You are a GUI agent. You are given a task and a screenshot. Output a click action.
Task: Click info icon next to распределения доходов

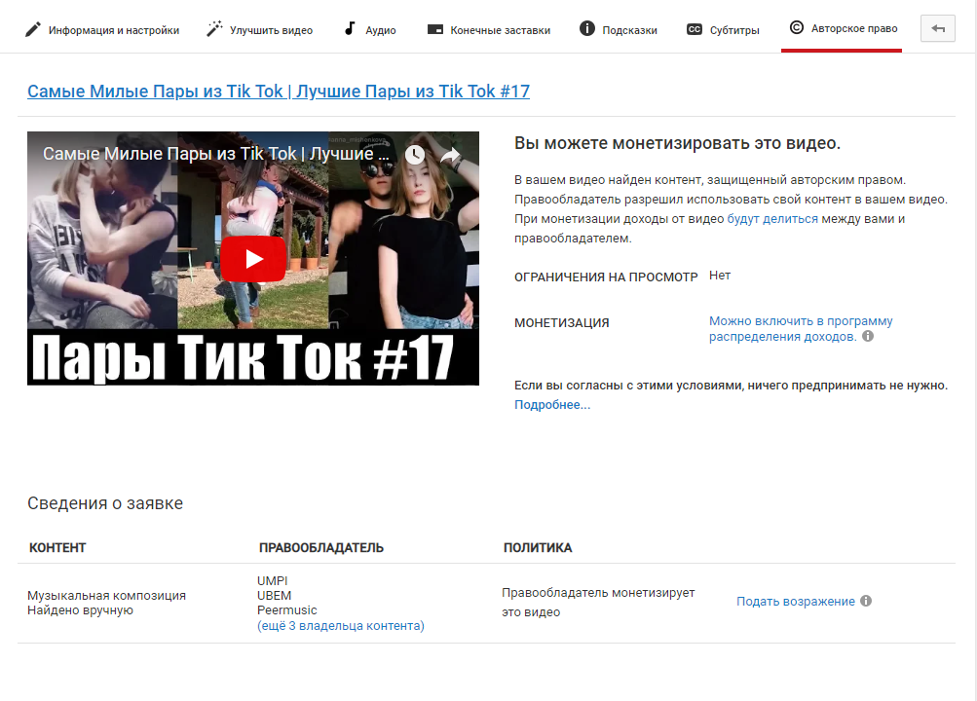point(867,336)
